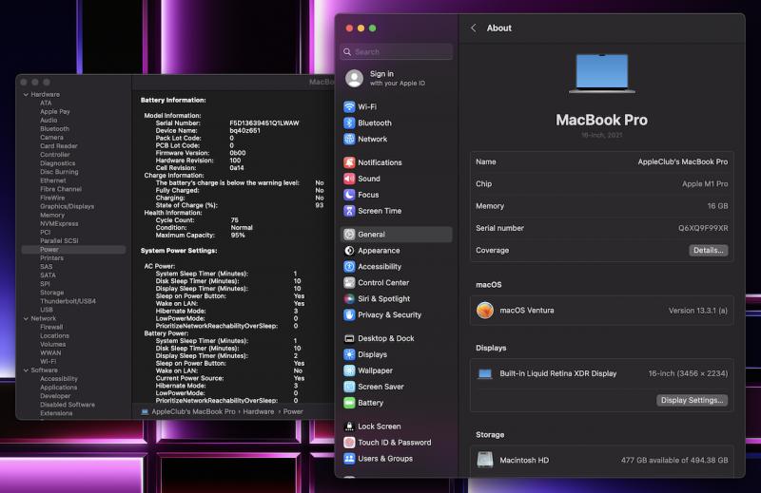Focus the Search field in System Settings
This screenshot has width=761, height=493.
397,52
